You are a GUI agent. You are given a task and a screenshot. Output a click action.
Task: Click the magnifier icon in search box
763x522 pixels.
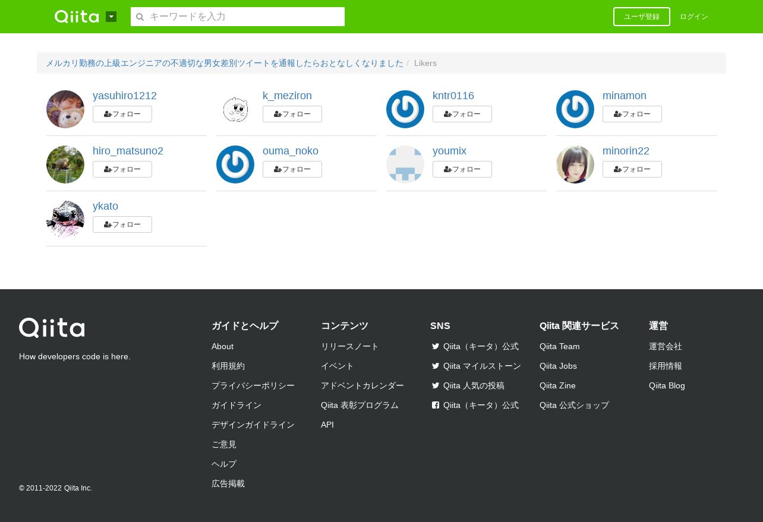140,17
